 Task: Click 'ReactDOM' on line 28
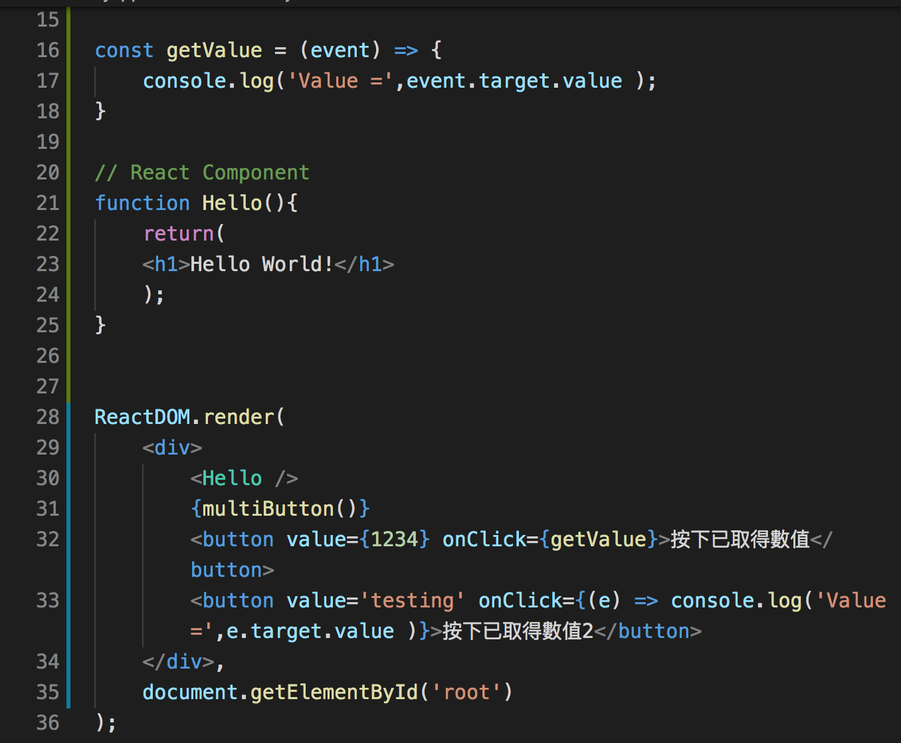click(143, 417)
